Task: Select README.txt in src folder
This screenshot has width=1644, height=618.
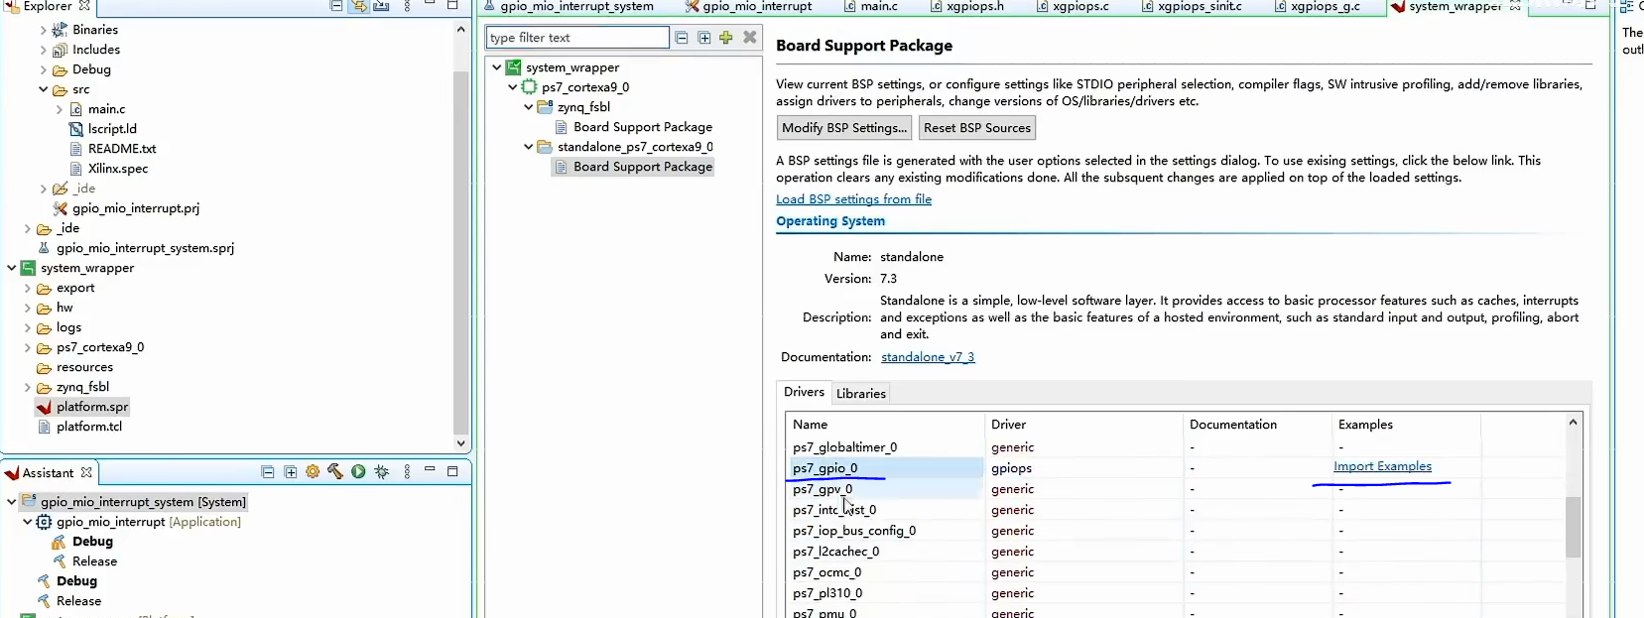Action: (x=122, y=149)
